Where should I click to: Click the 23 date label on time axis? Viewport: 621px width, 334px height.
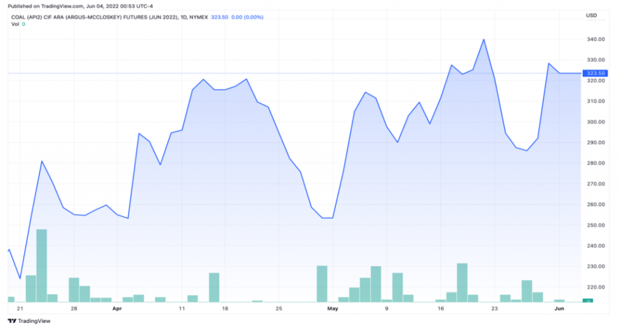494,309
